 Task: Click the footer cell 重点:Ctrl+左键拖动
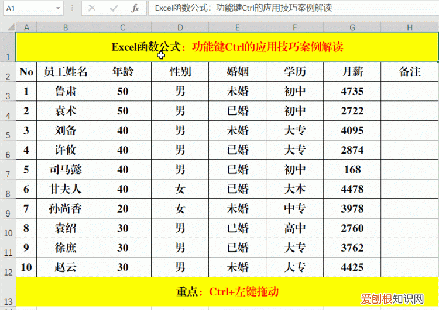(x=227, y=292)
